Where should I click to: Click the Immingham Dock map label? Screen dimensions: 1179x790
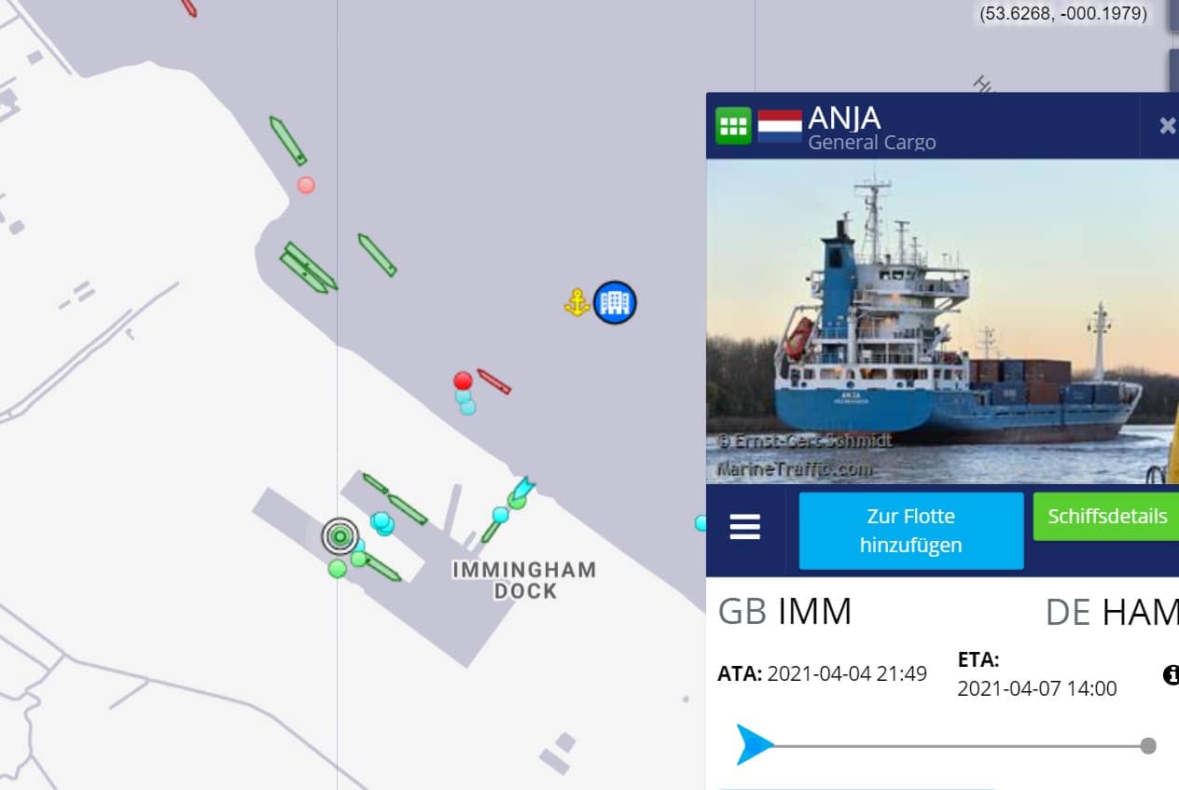click(524, 579)
